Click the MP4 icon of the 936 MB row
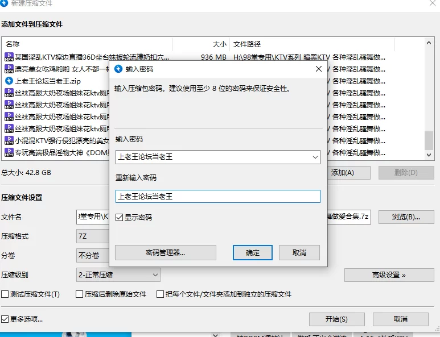 9,57
